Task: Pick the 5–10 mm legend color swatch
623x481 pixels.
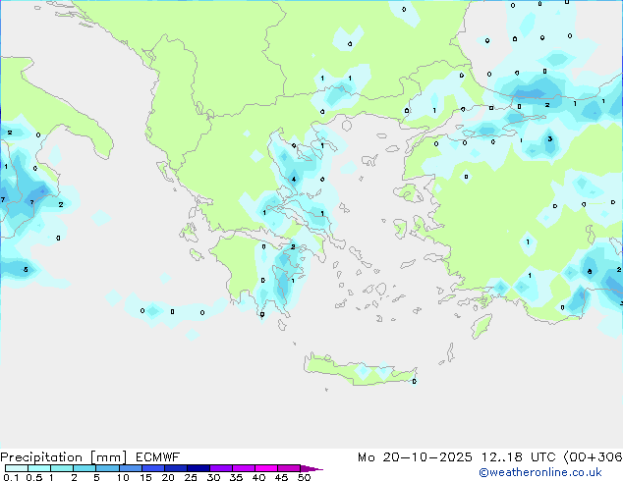Action: point(107,468)
